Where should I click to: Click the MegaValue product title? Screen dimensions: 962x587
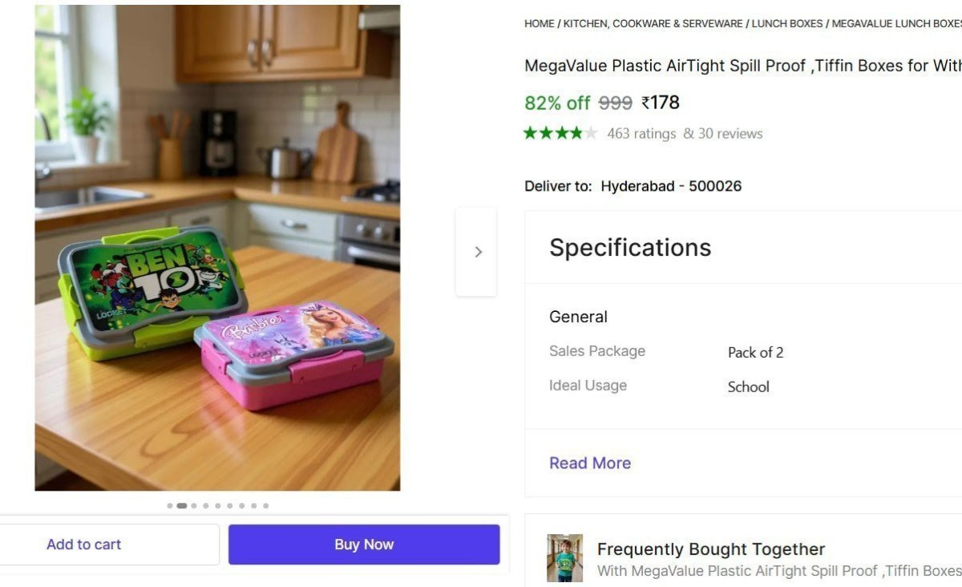[x=742, y=66]
